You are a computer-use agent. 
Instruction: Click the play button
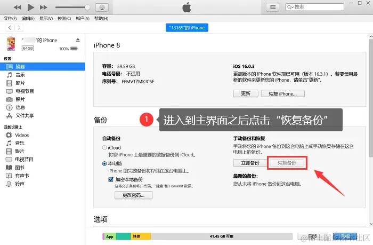pyautogui.click(x=30, y=7)
